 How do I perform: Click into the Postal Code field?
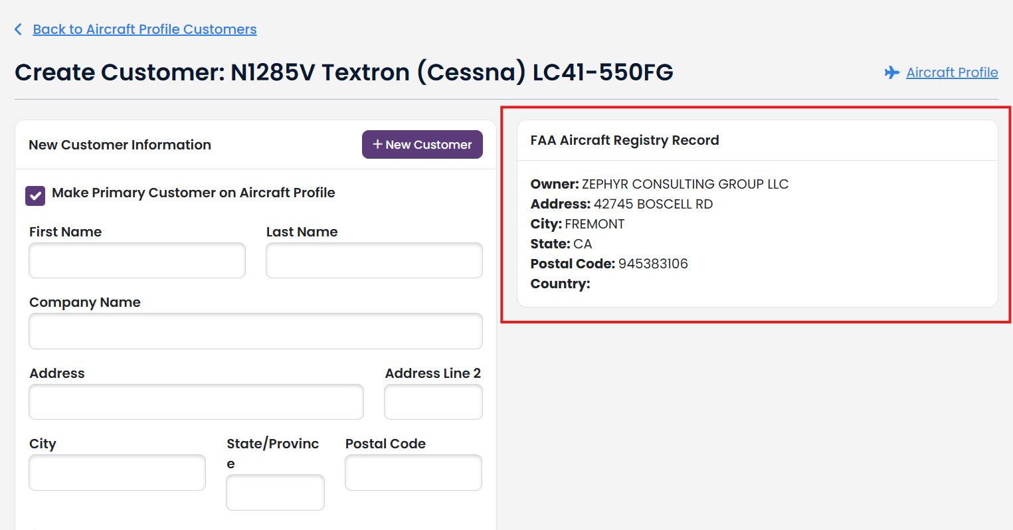tap(413, 472)
